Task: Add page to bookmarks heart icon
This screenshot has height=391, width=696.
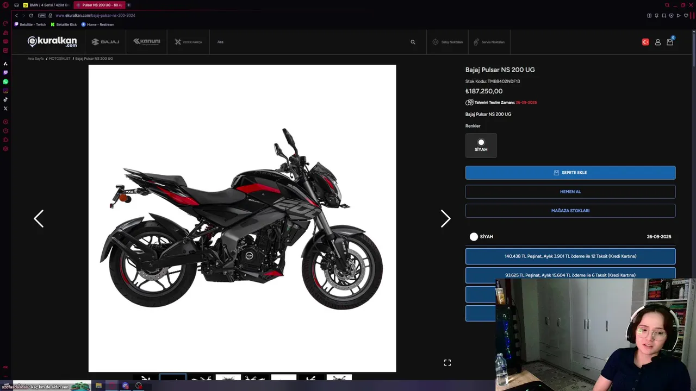Action: click(686, 15)
